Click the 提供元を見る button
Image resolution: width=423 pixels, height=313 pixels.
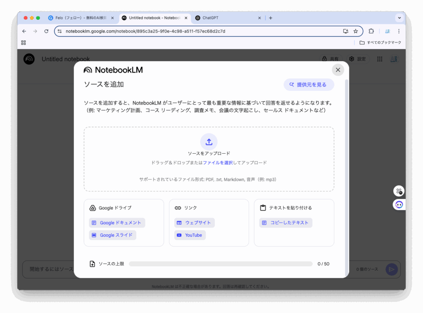(309, 85)
